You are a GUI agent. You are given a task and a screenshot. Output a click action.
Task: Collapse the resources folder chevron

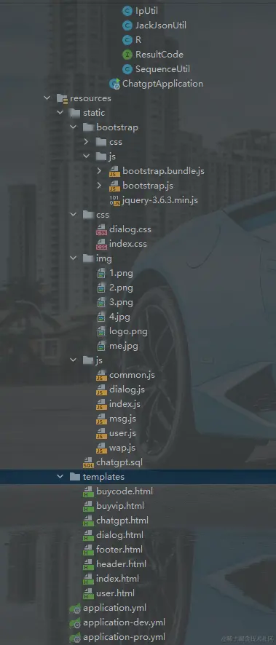[47, 98]
